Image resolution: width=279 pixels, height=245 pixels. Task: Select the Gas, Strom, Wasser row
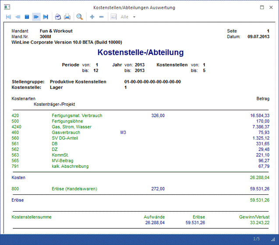[71, 127]
